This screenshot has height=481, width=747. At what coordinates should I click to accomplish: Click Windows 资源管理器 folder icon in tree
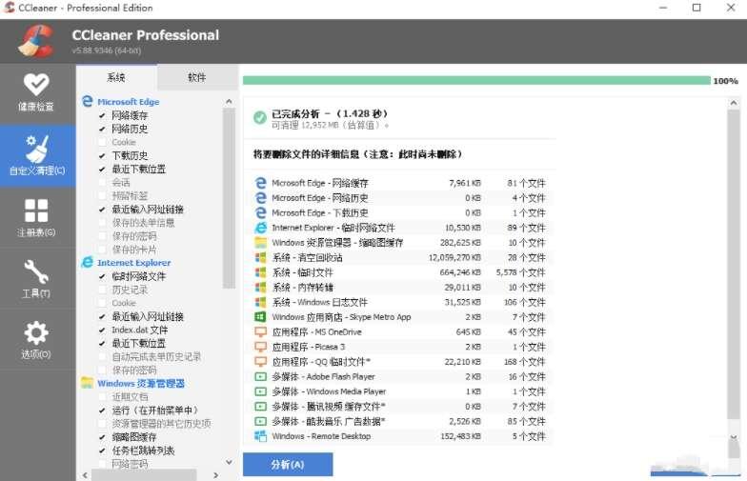pos(88,383)
